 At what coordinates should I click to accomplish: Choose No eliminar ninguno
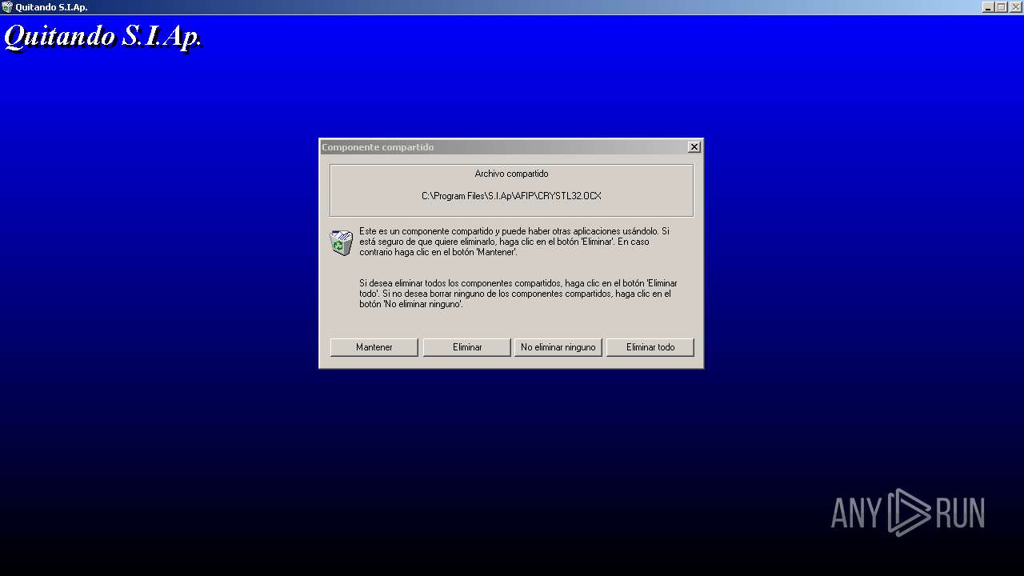click(558, 347)
